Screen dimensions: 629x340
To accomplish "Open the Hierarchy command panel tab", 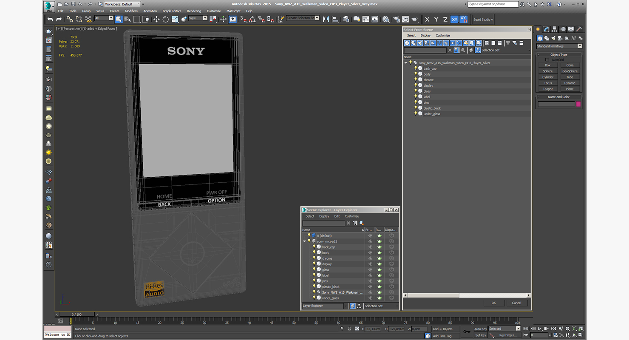I will (x=555, y=29).
